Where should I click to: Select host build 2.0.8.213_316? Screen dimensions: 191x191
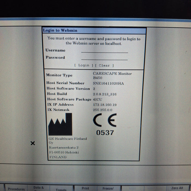(105, 94)
